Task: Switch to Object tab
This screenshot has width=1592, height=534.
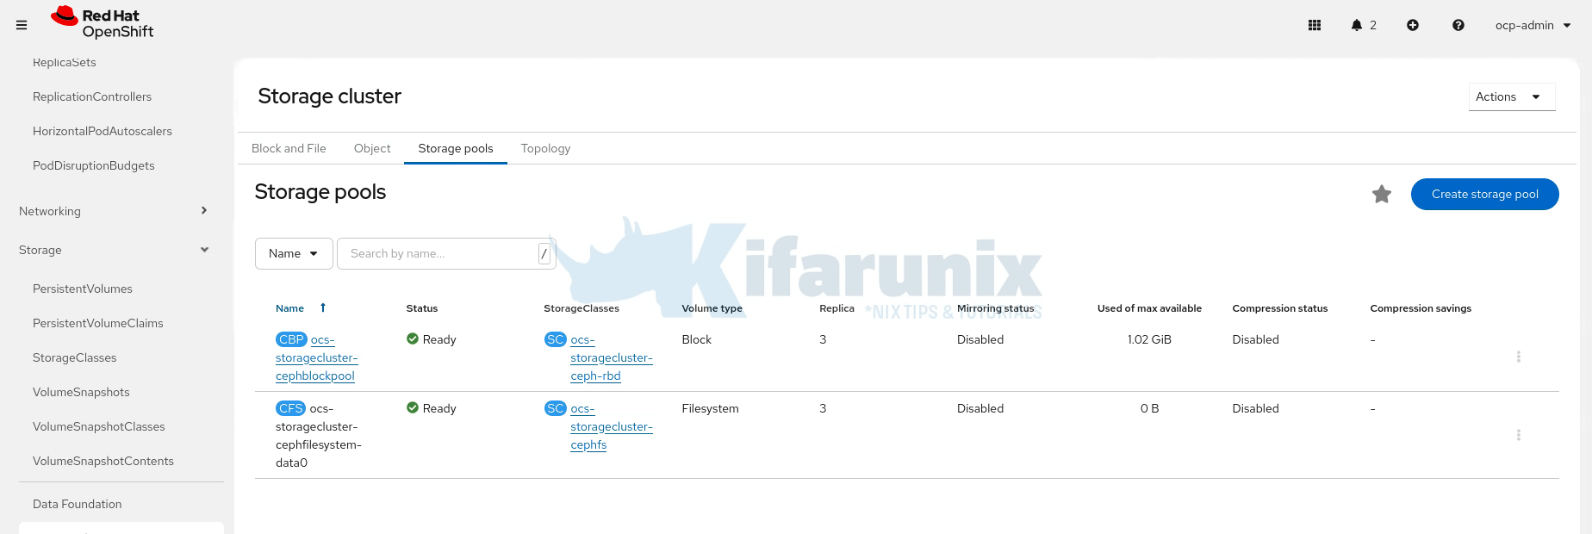Action: coord(372,148)
